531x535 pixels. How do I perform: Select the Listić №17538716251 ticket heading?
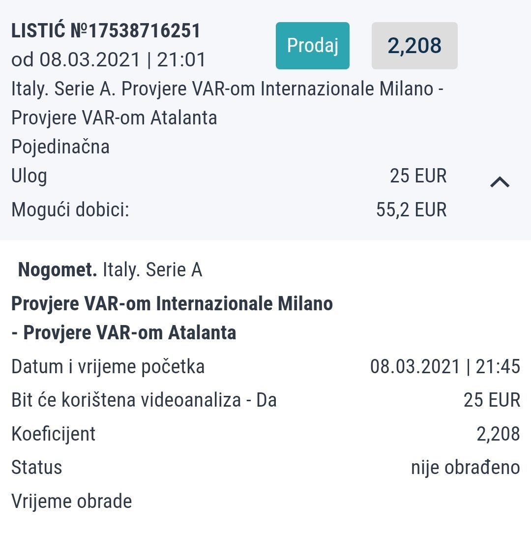pyautogui.click(x=106, y=30)
